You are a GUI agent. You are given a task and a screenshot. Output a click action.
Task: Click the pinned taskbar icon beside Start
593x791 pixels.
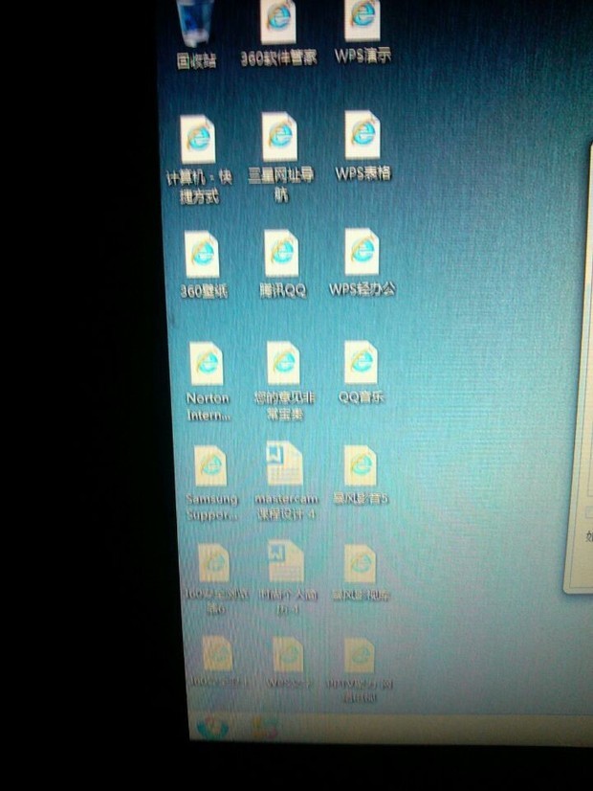coord(265,728)
